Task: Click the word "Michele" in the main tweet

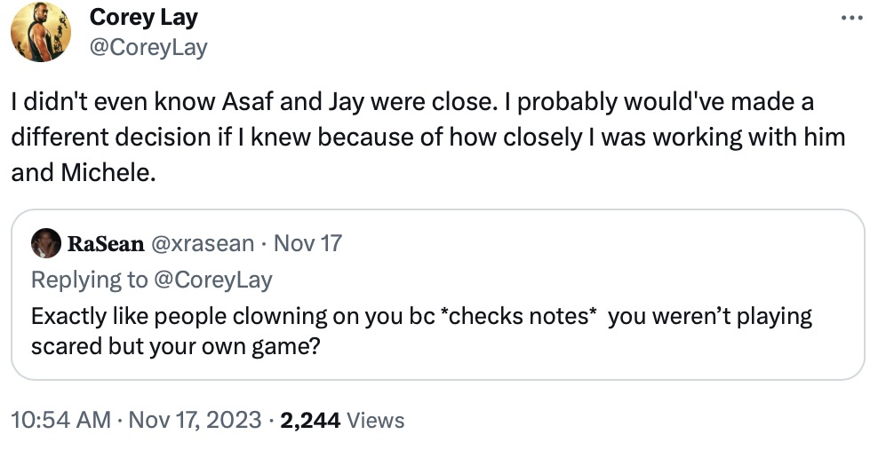Action: pos(108,173)
